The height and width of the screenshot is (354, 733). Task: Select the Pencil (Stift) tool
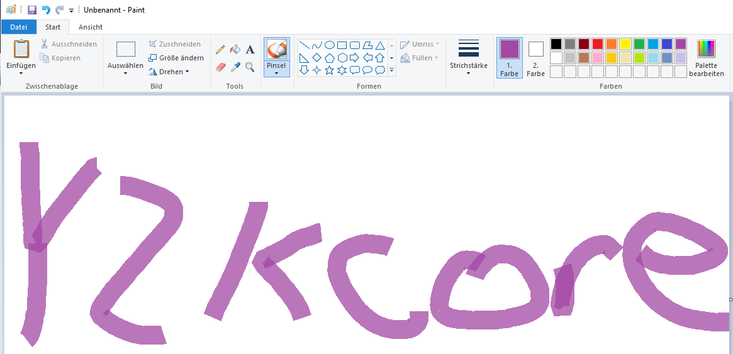point(220,50)
